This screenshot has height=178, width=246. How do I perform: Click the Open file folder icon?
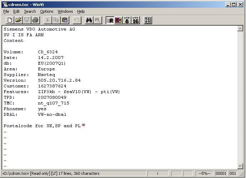coord(18,20)
